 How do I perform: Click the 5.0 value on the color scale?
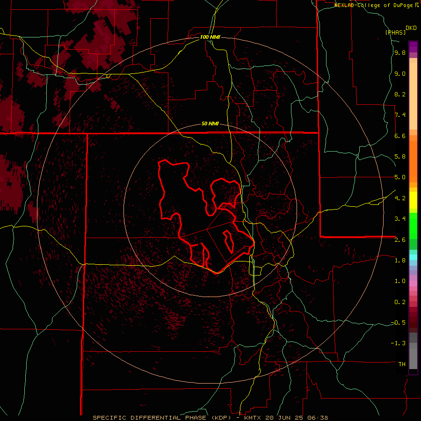pos(400,177)
